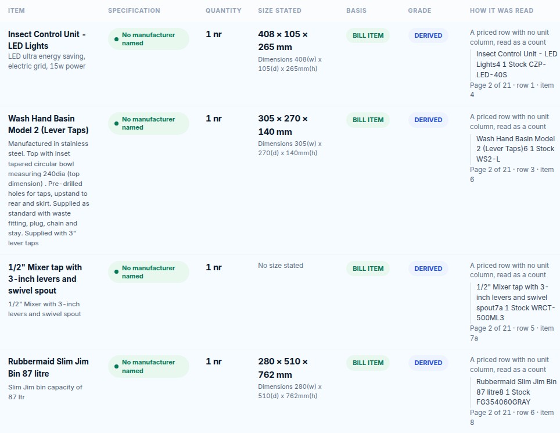The image size is (560, 433).
Task: Select the quoted text ending WS2-L
Action: (515, 149)
